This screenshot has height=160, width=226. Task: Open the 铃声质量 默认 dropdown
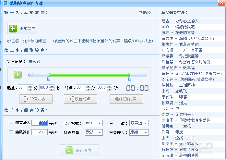pyautogui.click(x=94, y=132)
